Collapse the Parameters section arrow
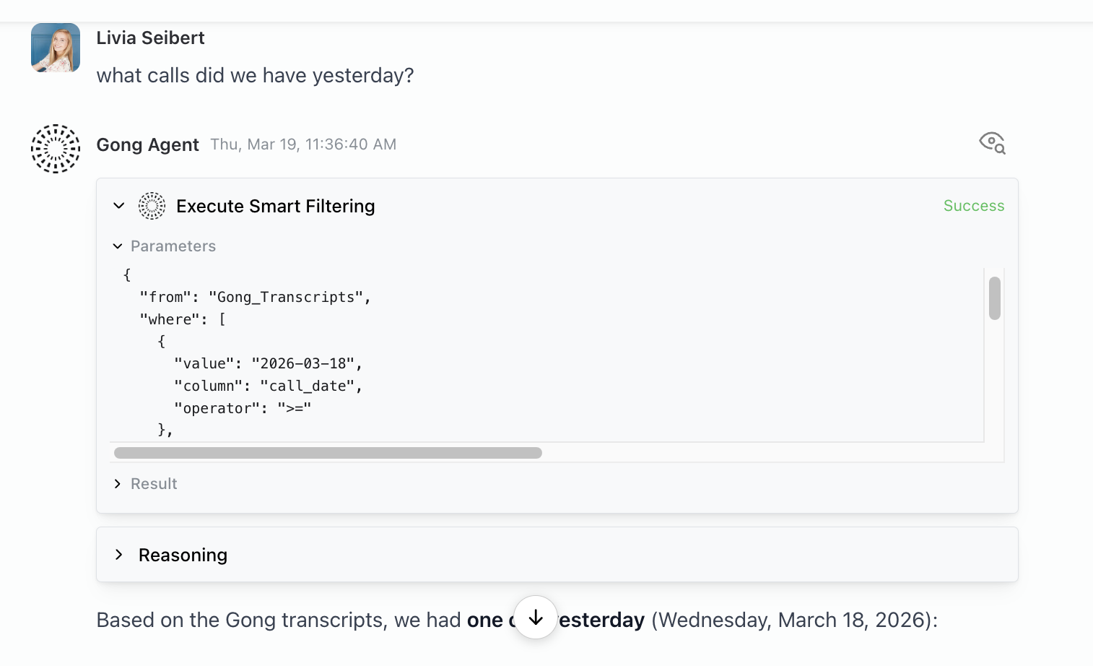Viewport: 1093px width, 666px height. pyautogui.click(x=118, y=246)
